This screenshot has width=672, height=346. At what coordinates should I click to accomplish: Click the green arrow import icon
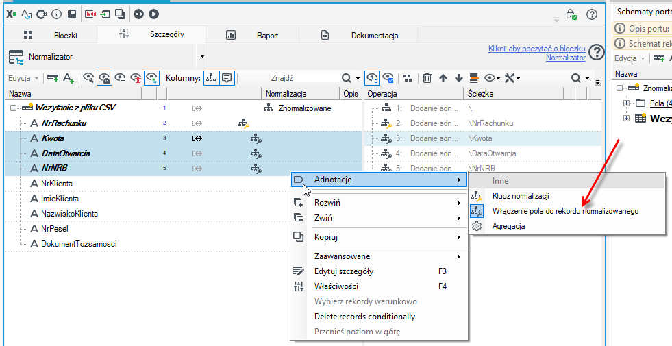click(x=105, y=14)
